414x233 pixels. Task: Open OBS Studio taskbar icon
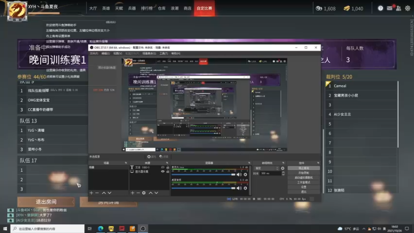pos(143,228)
